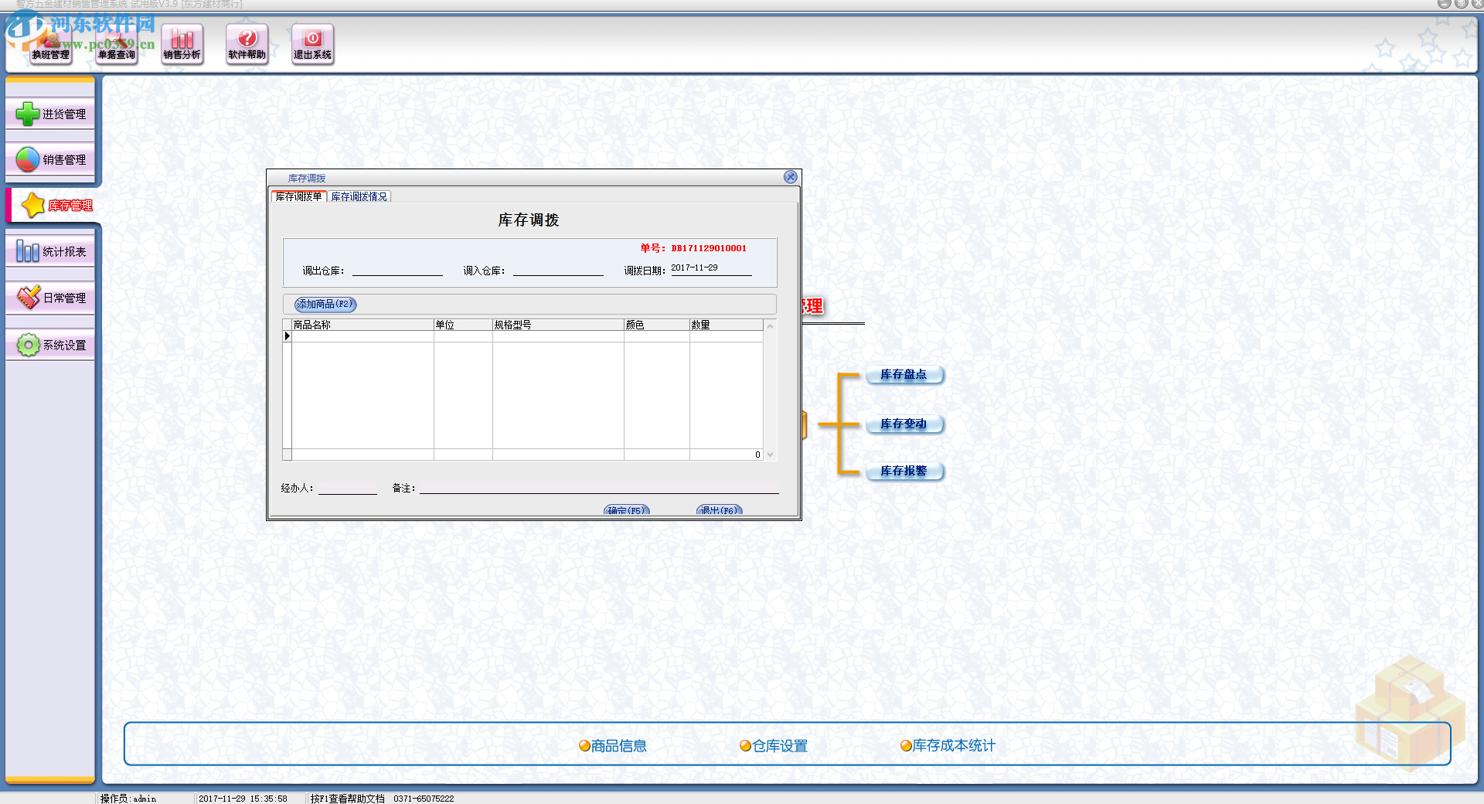Click order number DB171129010001 text
The width and height of the screenshot is (1484, 804).
click(x=709, y=248)
